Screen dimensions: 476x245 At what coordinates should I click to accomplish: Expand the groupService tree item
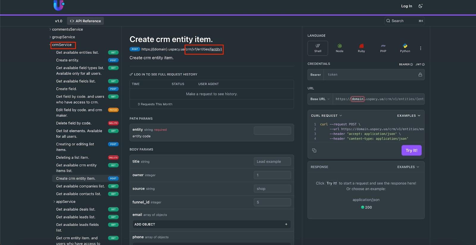pyautogui.click(x=63, y=37)
